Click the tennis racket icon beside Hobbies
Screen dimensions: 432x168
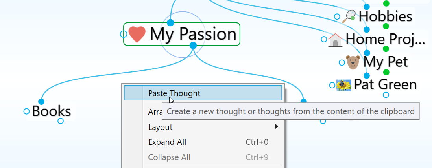click(x=349, y=16)
